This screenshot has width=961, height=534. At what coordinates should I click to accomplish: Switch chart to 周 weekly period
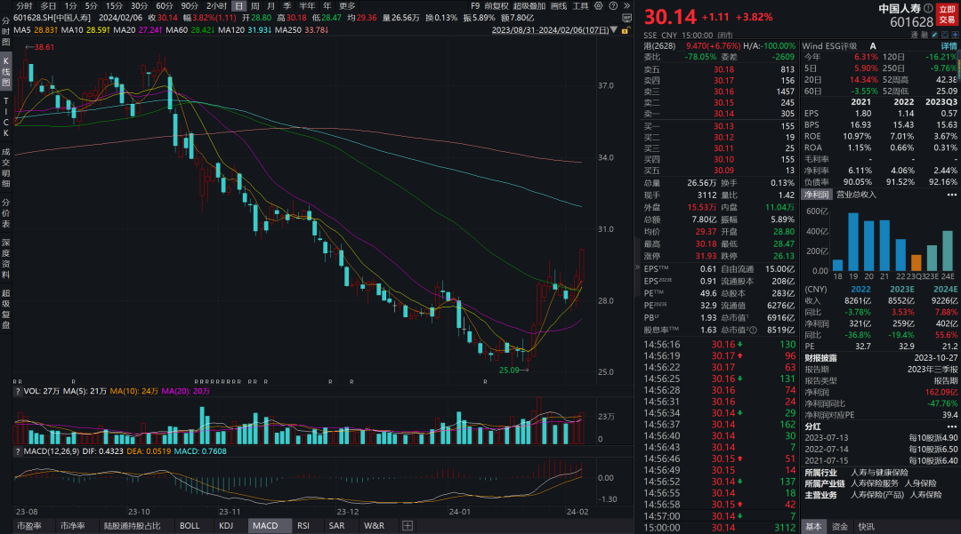point(254,5)
